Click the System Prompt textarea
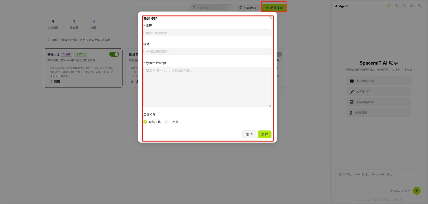 [x=207, y=87]
